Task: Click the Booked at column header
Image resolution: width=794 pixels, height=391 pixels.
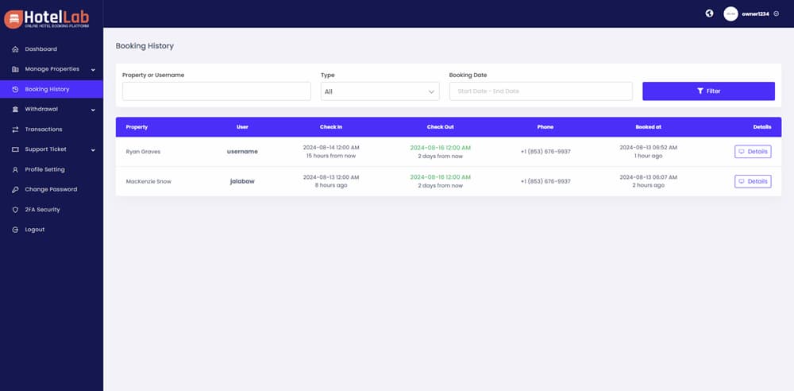Action: pos(648,127)
